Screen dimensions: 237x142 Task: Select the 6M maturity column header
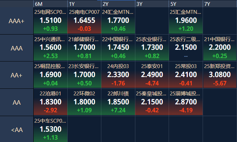coord(50,4)
